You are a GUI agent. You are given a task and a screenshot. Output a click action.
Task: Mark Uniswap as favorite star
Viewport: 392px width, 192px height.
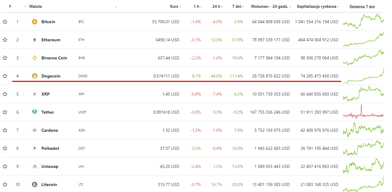(x=5, y=166)
